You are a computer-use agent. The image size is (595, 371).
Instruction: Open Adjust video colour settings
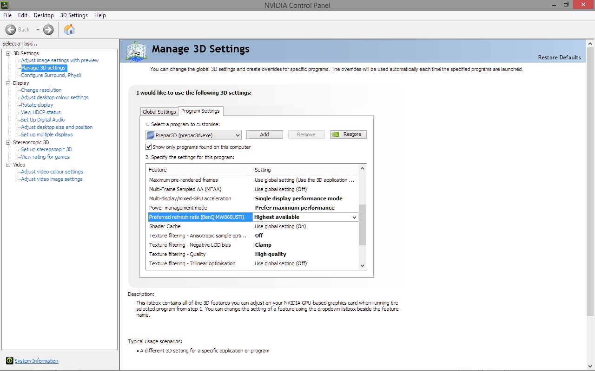tap(52, 172)
